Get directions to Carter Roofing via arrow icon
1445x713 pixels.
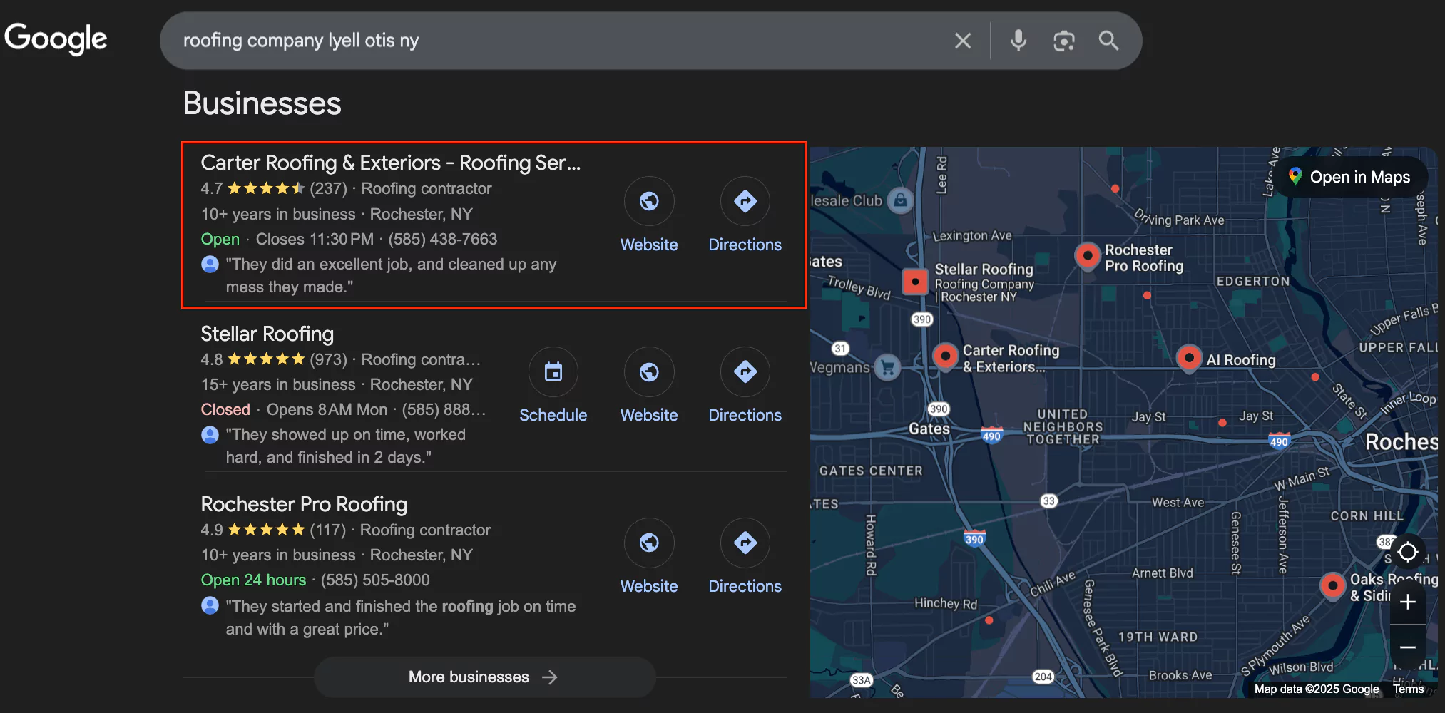(x=745, y=201)
